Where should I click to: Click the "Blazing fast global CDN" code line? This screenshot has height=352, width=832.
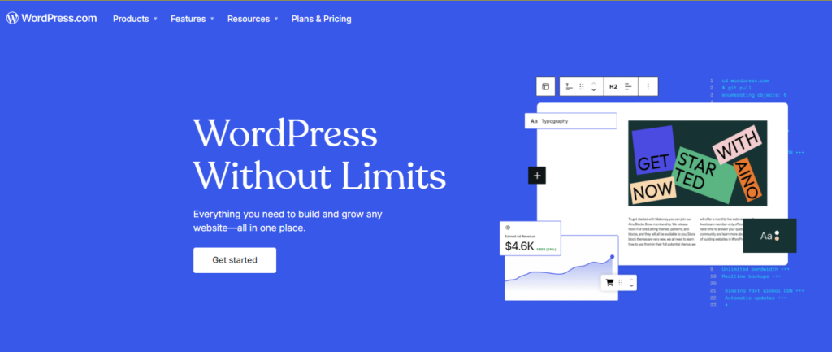tap(764, 291)
